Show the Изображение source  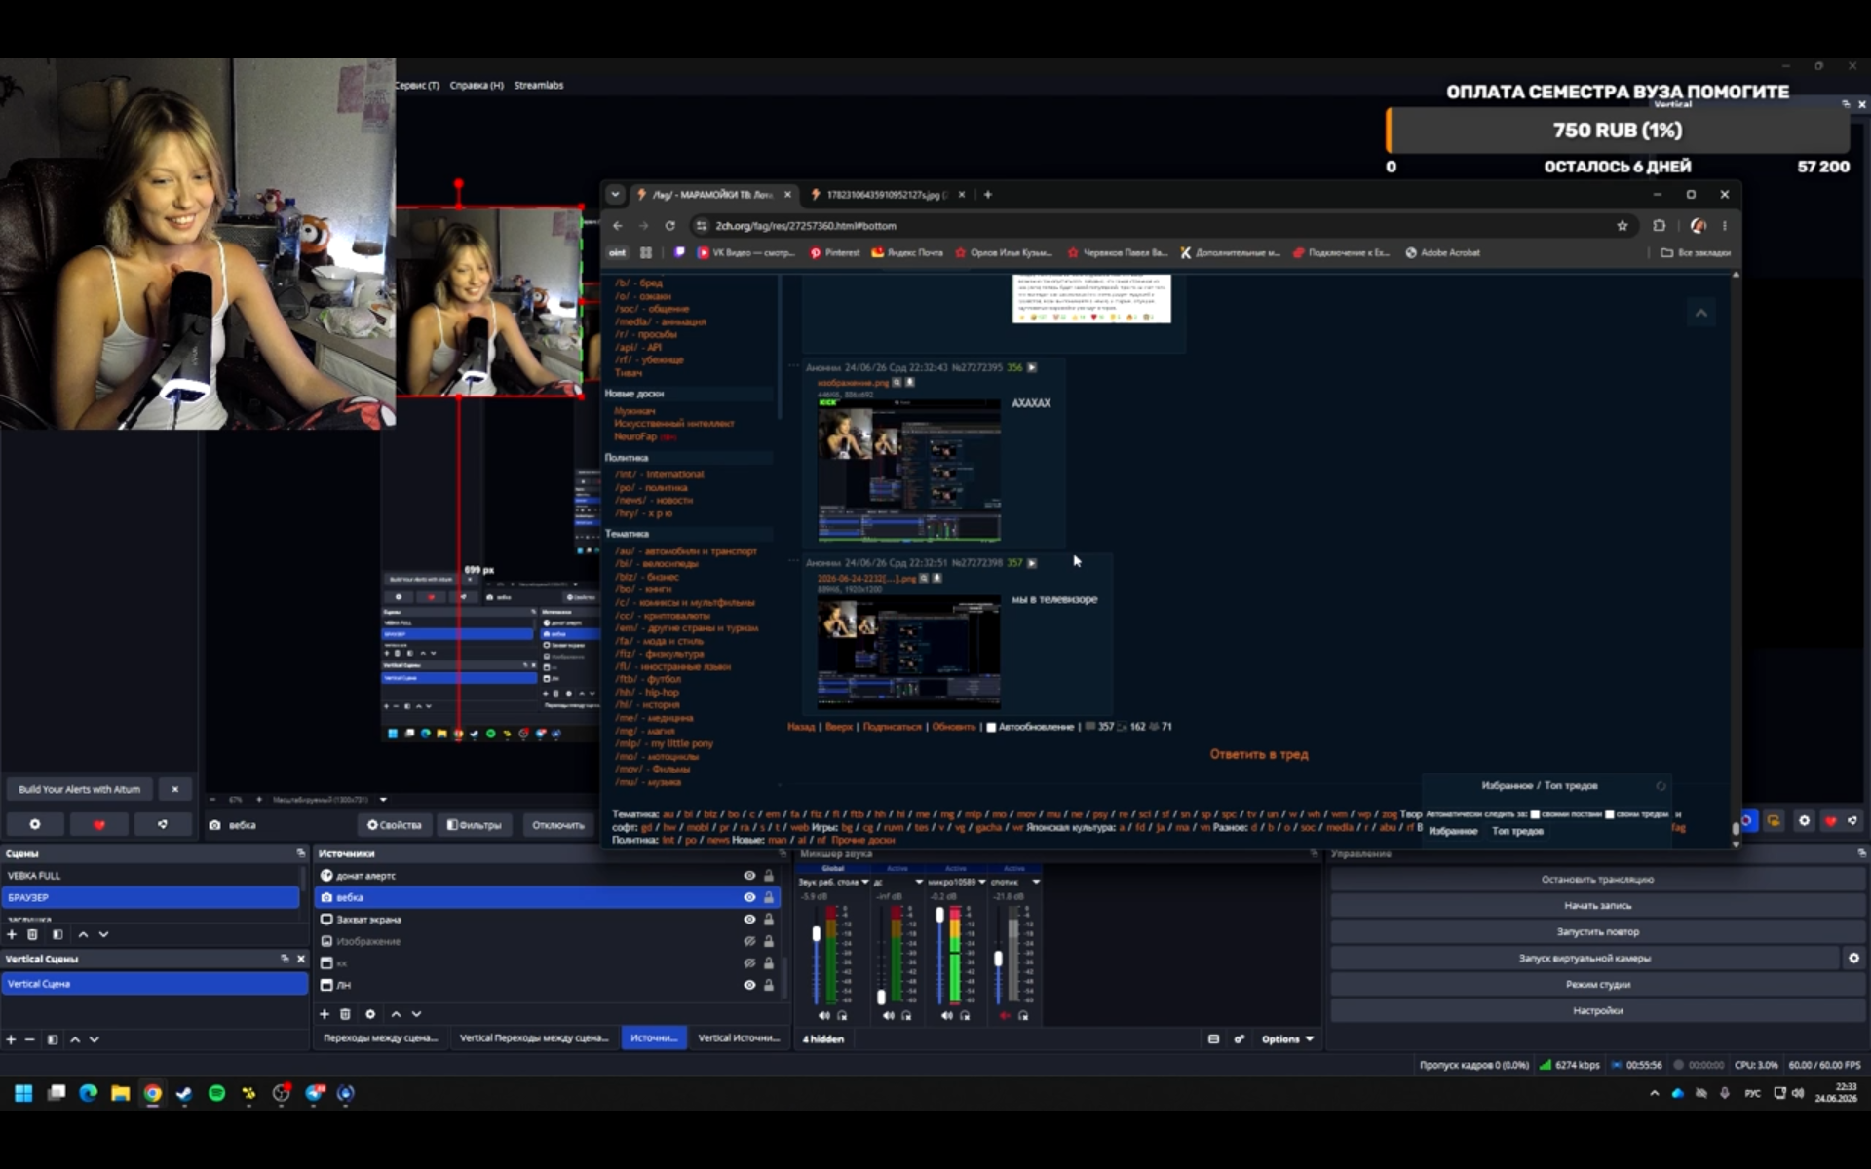click(x=749, y=941)
